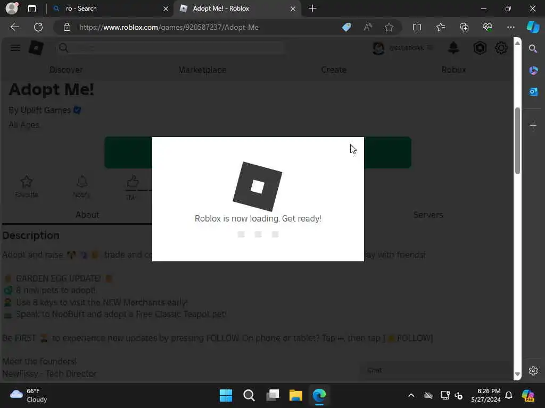The image size is (545, 408).
Task: Open the volume muted tray icon
Action: (459, 395)
